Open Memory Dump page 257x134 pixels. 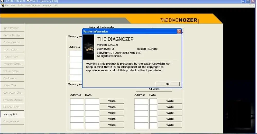[12, 107]
